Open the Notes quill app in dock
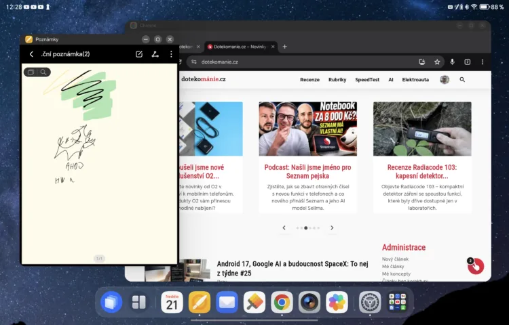Viewport: 509px width, 325px height. coord(200,303)
